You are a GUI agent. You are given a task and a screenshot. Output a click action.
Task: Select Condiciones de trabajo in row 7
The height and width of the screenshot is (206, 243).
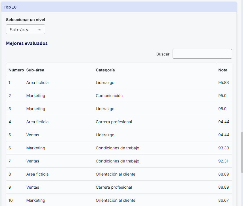[x=117, y=161]
